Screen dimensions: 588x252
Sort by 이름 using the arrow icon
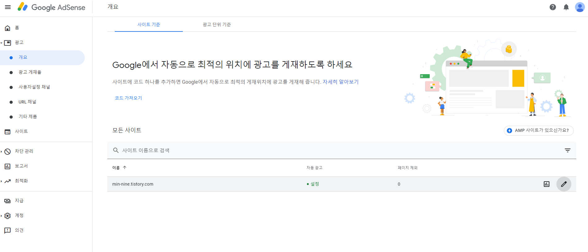point(125,168)
